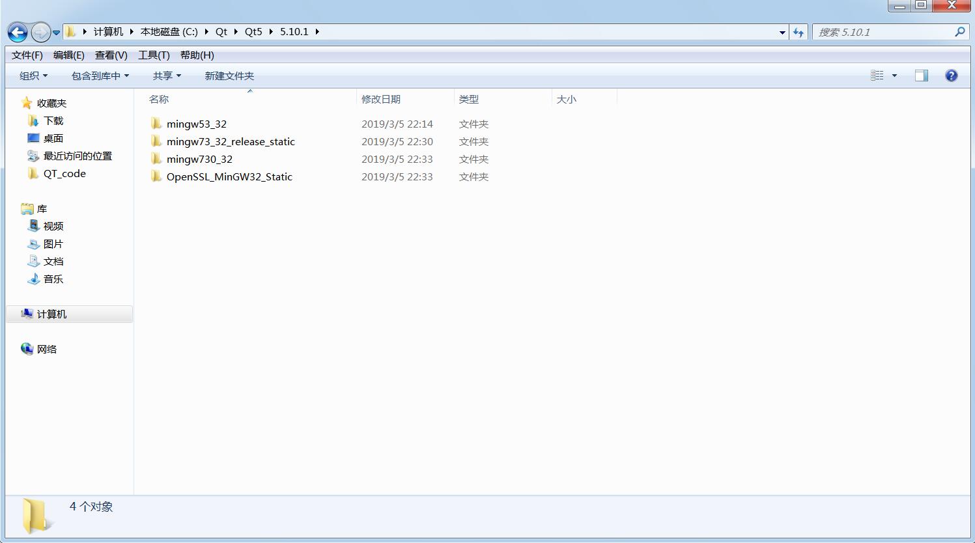The height and width of the screenshot is (543, 975).
Task: Click the mingw730_32 folder name
Action: point(199,159)
